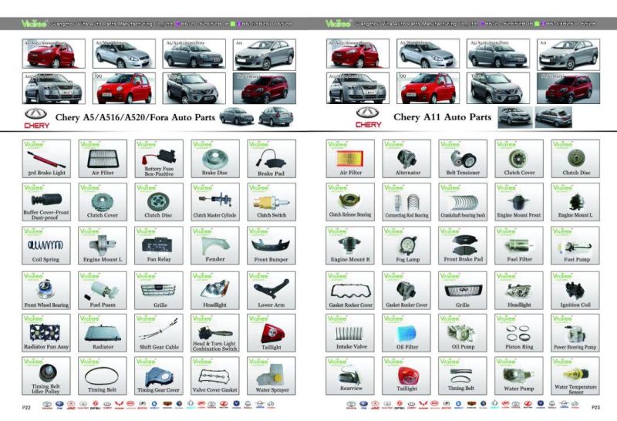Select the Crankshaft bearing bush card

(x=463, y=202)
